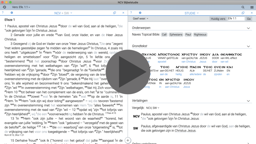This screenshot has width=256, height=144.
Task: Click the 'van wil' interlinear link
Action: [x=224, y=62]
